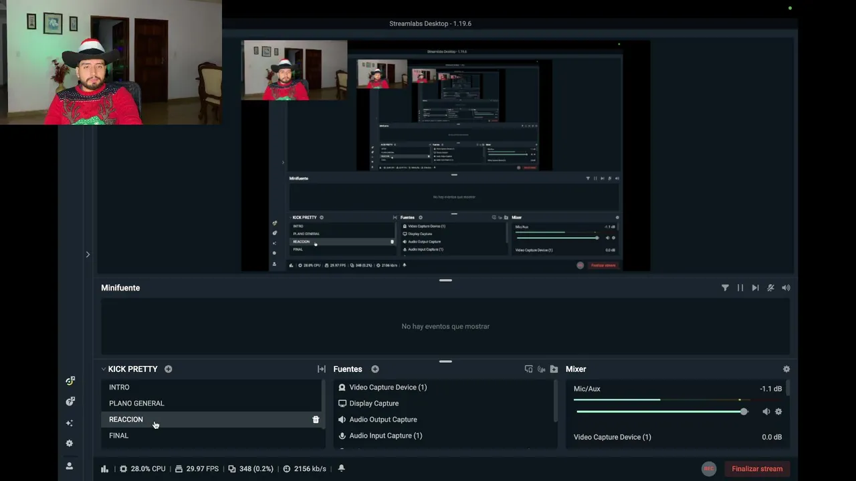Expand the left sidebar with the chevron arrow
Image resolution: width=856 pixels, height=481 pixels.
[88, 255]
